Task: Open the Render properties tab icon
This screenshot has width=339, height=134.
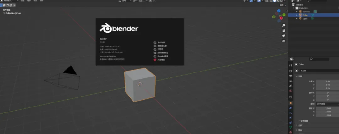Action: (x=291, y=71)
